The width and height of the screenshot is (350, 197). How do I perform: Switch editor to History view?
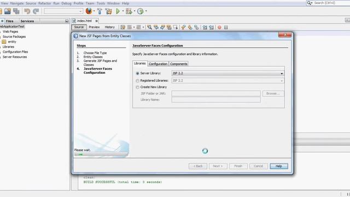109,27
